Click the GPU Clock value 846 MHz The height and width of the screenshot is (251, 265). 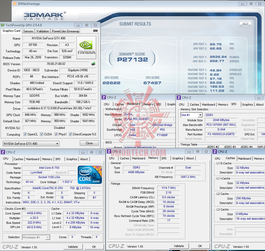click(x=31, y=115)
